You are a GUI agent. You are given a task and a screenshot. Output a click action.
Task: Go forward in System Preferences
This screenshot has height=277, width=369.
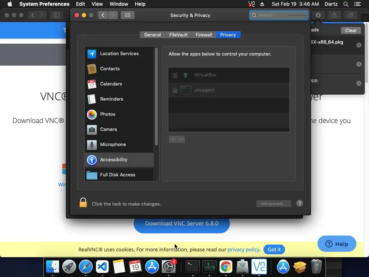pyautogui.click(x=113, y=15)
